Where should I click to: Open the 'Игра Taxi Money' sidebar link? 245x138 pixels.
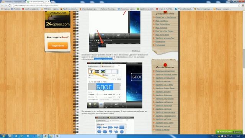tap(162, 21)
